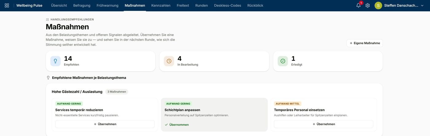Go to the Deskless-Codes tab
Image resolution: width=430 pixels, height=136 pixels.
(228, 6)
